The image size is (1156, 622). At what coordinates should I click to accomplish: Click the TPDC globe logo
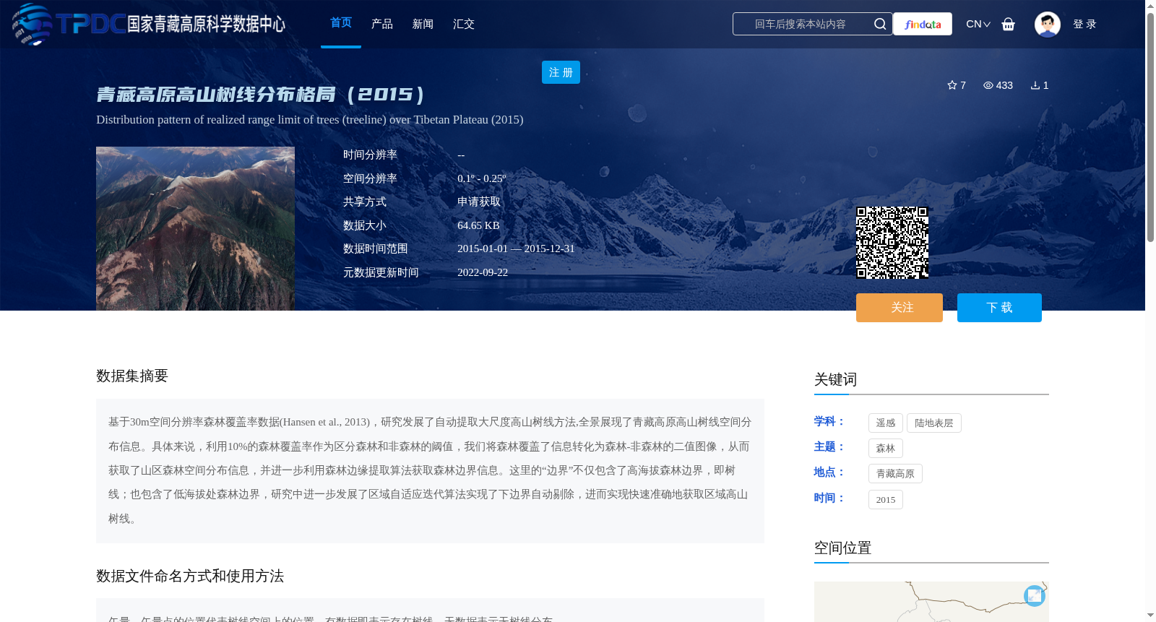pyautogui.click(x=32, y=24)
